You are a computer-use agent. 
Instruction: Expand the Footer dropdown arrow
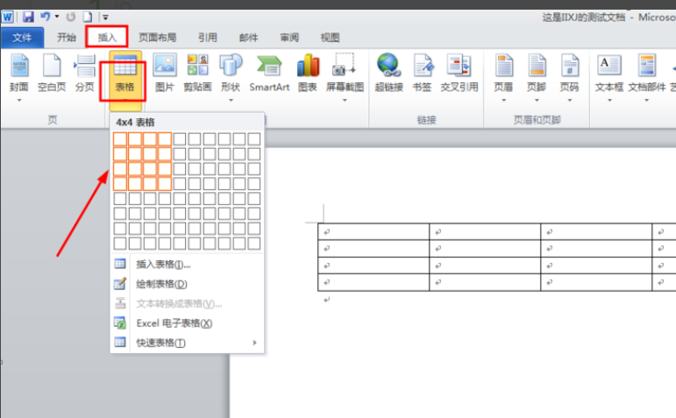click(537, 101)
